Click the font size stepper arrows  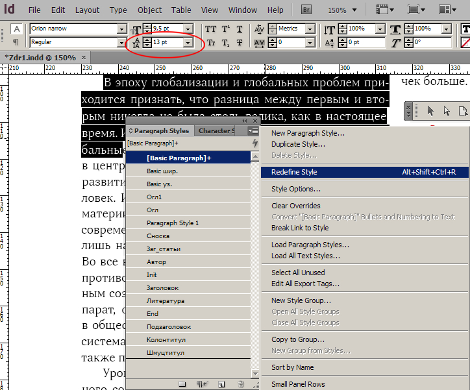[x=147, y=29]
